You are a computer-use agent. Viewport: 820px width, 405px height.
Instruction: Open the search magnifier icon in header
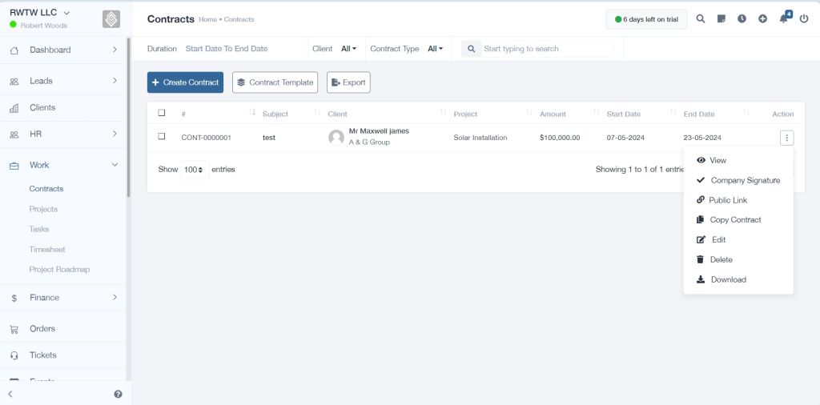pyautogui.click(x=700, y=19)
